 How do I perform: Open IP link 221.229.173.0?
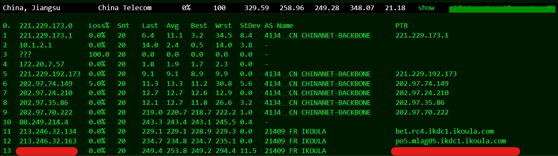(46, 26)
